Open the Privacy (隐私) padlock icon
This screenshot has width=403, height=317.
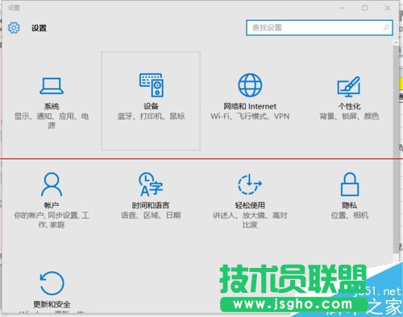(350, 184)
